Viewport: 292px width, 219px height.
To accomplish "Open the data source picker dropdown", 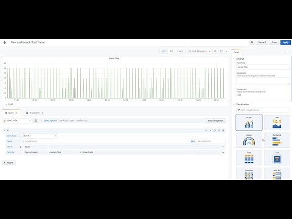I will (17, 120).
